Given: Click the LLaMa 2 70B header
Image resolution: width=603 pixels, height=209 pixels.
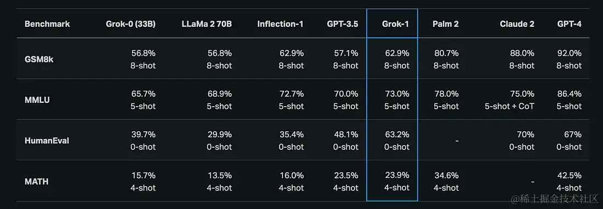Looking at the screenshot, I should [207, 24].
